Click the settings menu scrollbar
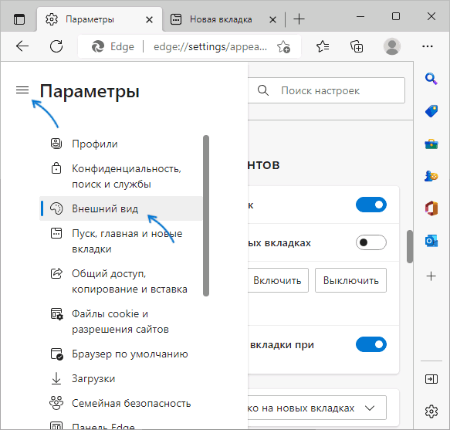The height and width of the screenshot is (430, 450). pos(206,215)
